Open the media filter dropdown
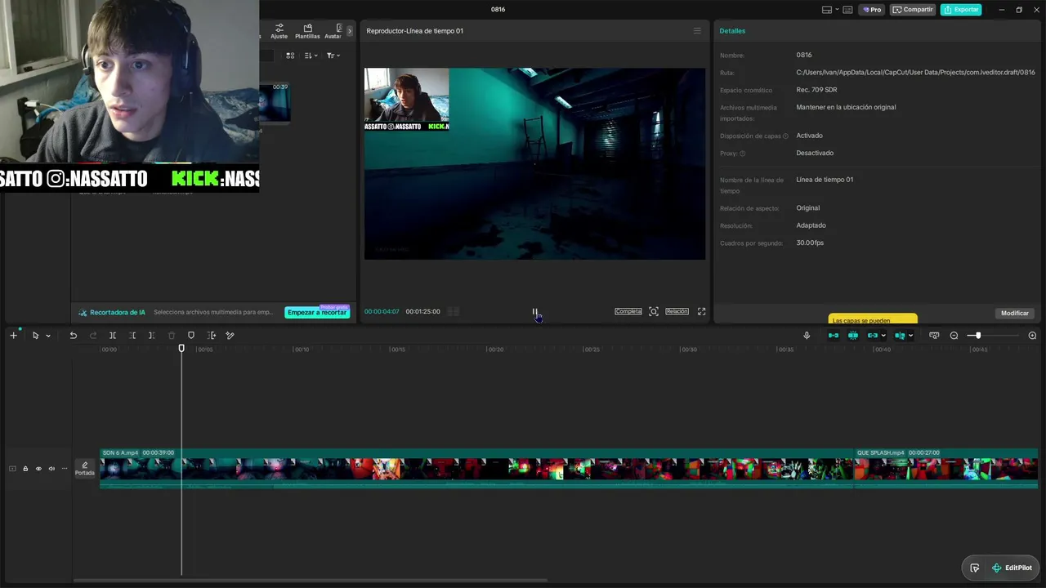Screen dimensions: 1046x588 333,56
